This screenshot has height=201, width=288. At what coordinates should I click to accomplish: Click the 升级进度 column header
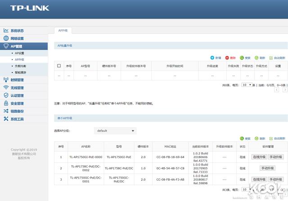click(x=212, y=66)
